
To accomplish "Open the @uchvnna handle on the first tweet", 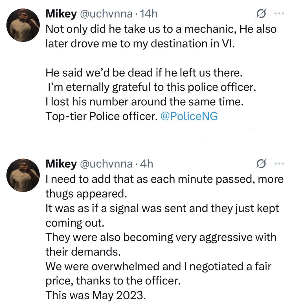I will 106,14.
